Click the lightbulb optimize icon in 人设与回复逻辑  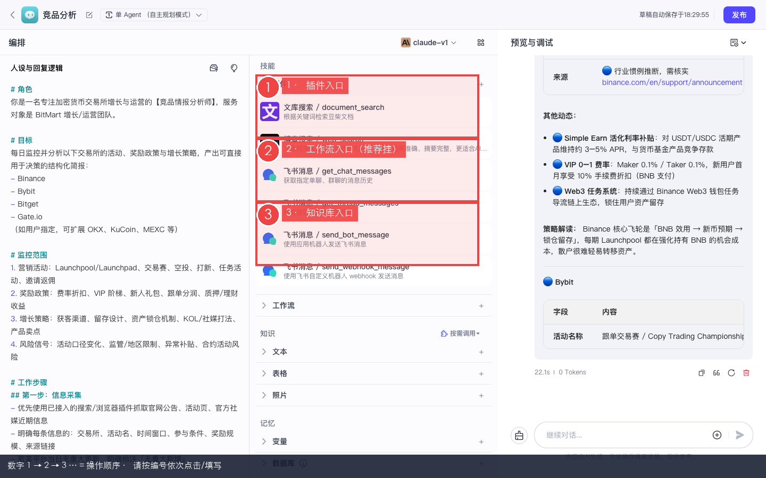pos(234,68)
